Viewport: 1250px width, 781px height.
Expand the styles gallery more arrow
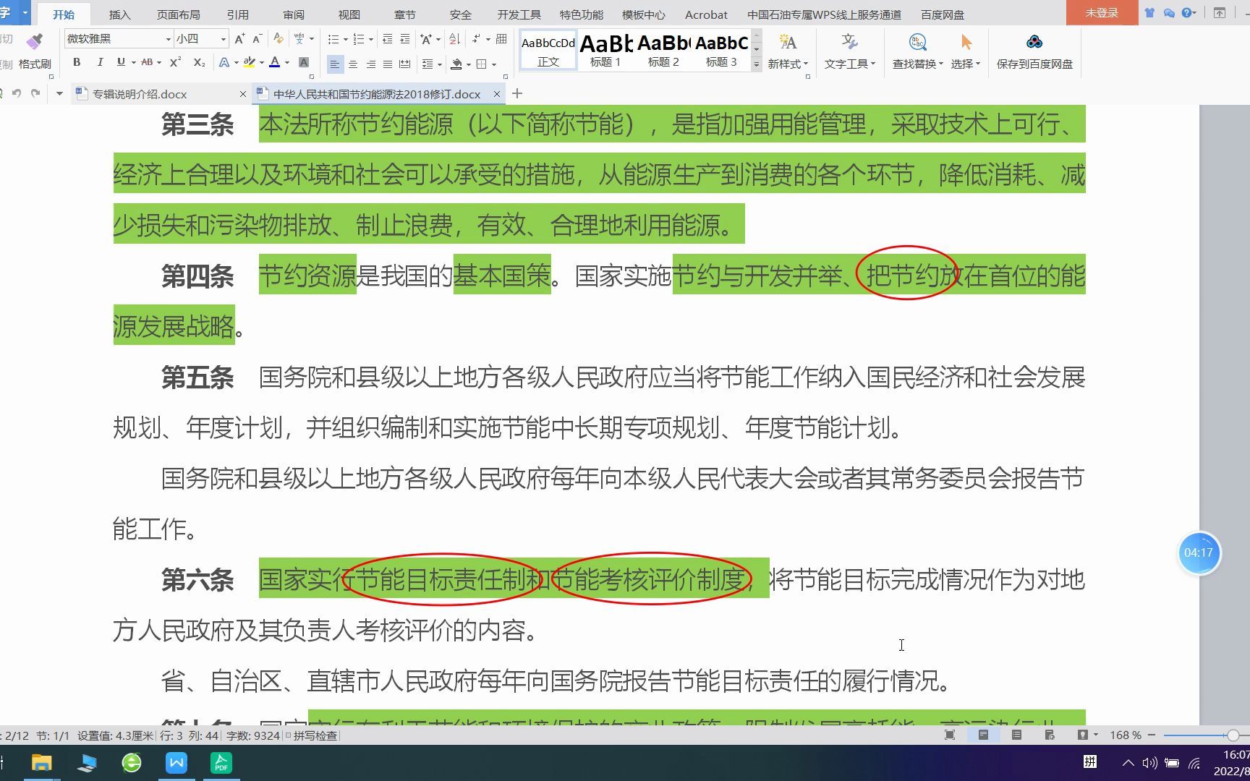pyautogui.click(x=757, y=64)
